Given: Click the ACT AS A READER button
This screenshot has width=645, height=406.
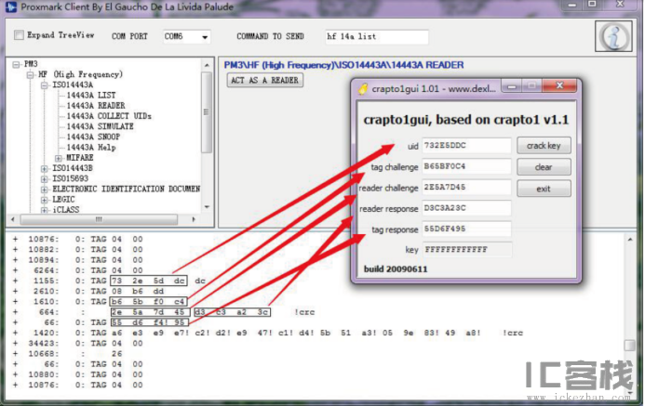Looking at the screenshot, I should [x=265, y=80].
